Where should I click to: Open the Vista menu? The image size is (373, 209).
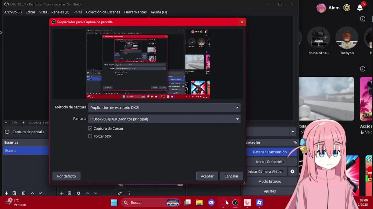click(x=43, y=12)
